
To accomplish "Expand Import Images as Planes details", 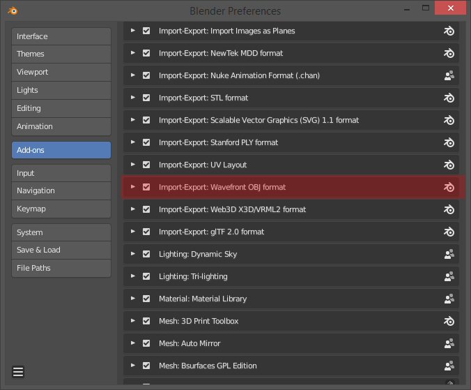I will click(133, 31).
